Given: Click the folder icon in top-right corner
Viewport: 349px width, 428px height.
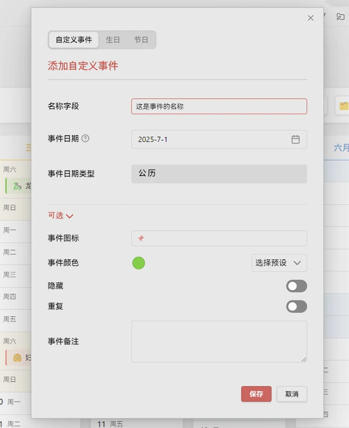Looking at the screenshot, I should (340, 17).
